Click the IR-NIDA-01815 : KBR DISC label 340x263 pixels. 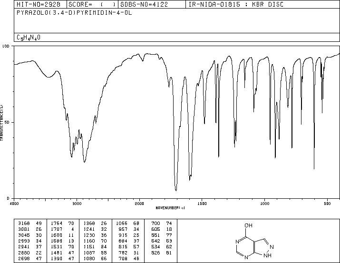(x=236, y=5)
